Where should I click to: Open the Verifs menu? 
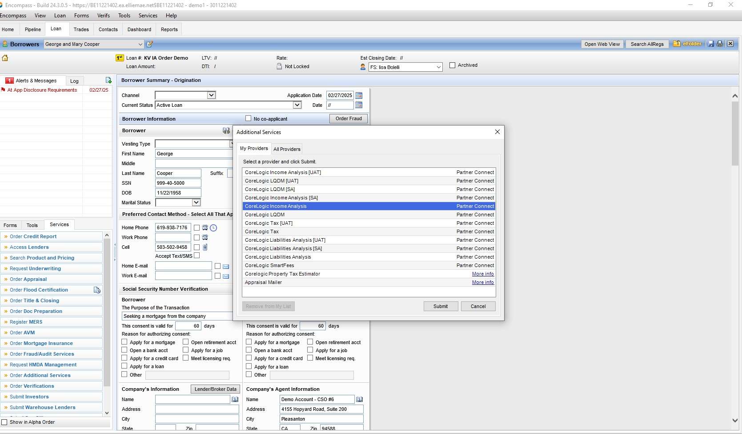pyautogui.click(x=104, y=16)
